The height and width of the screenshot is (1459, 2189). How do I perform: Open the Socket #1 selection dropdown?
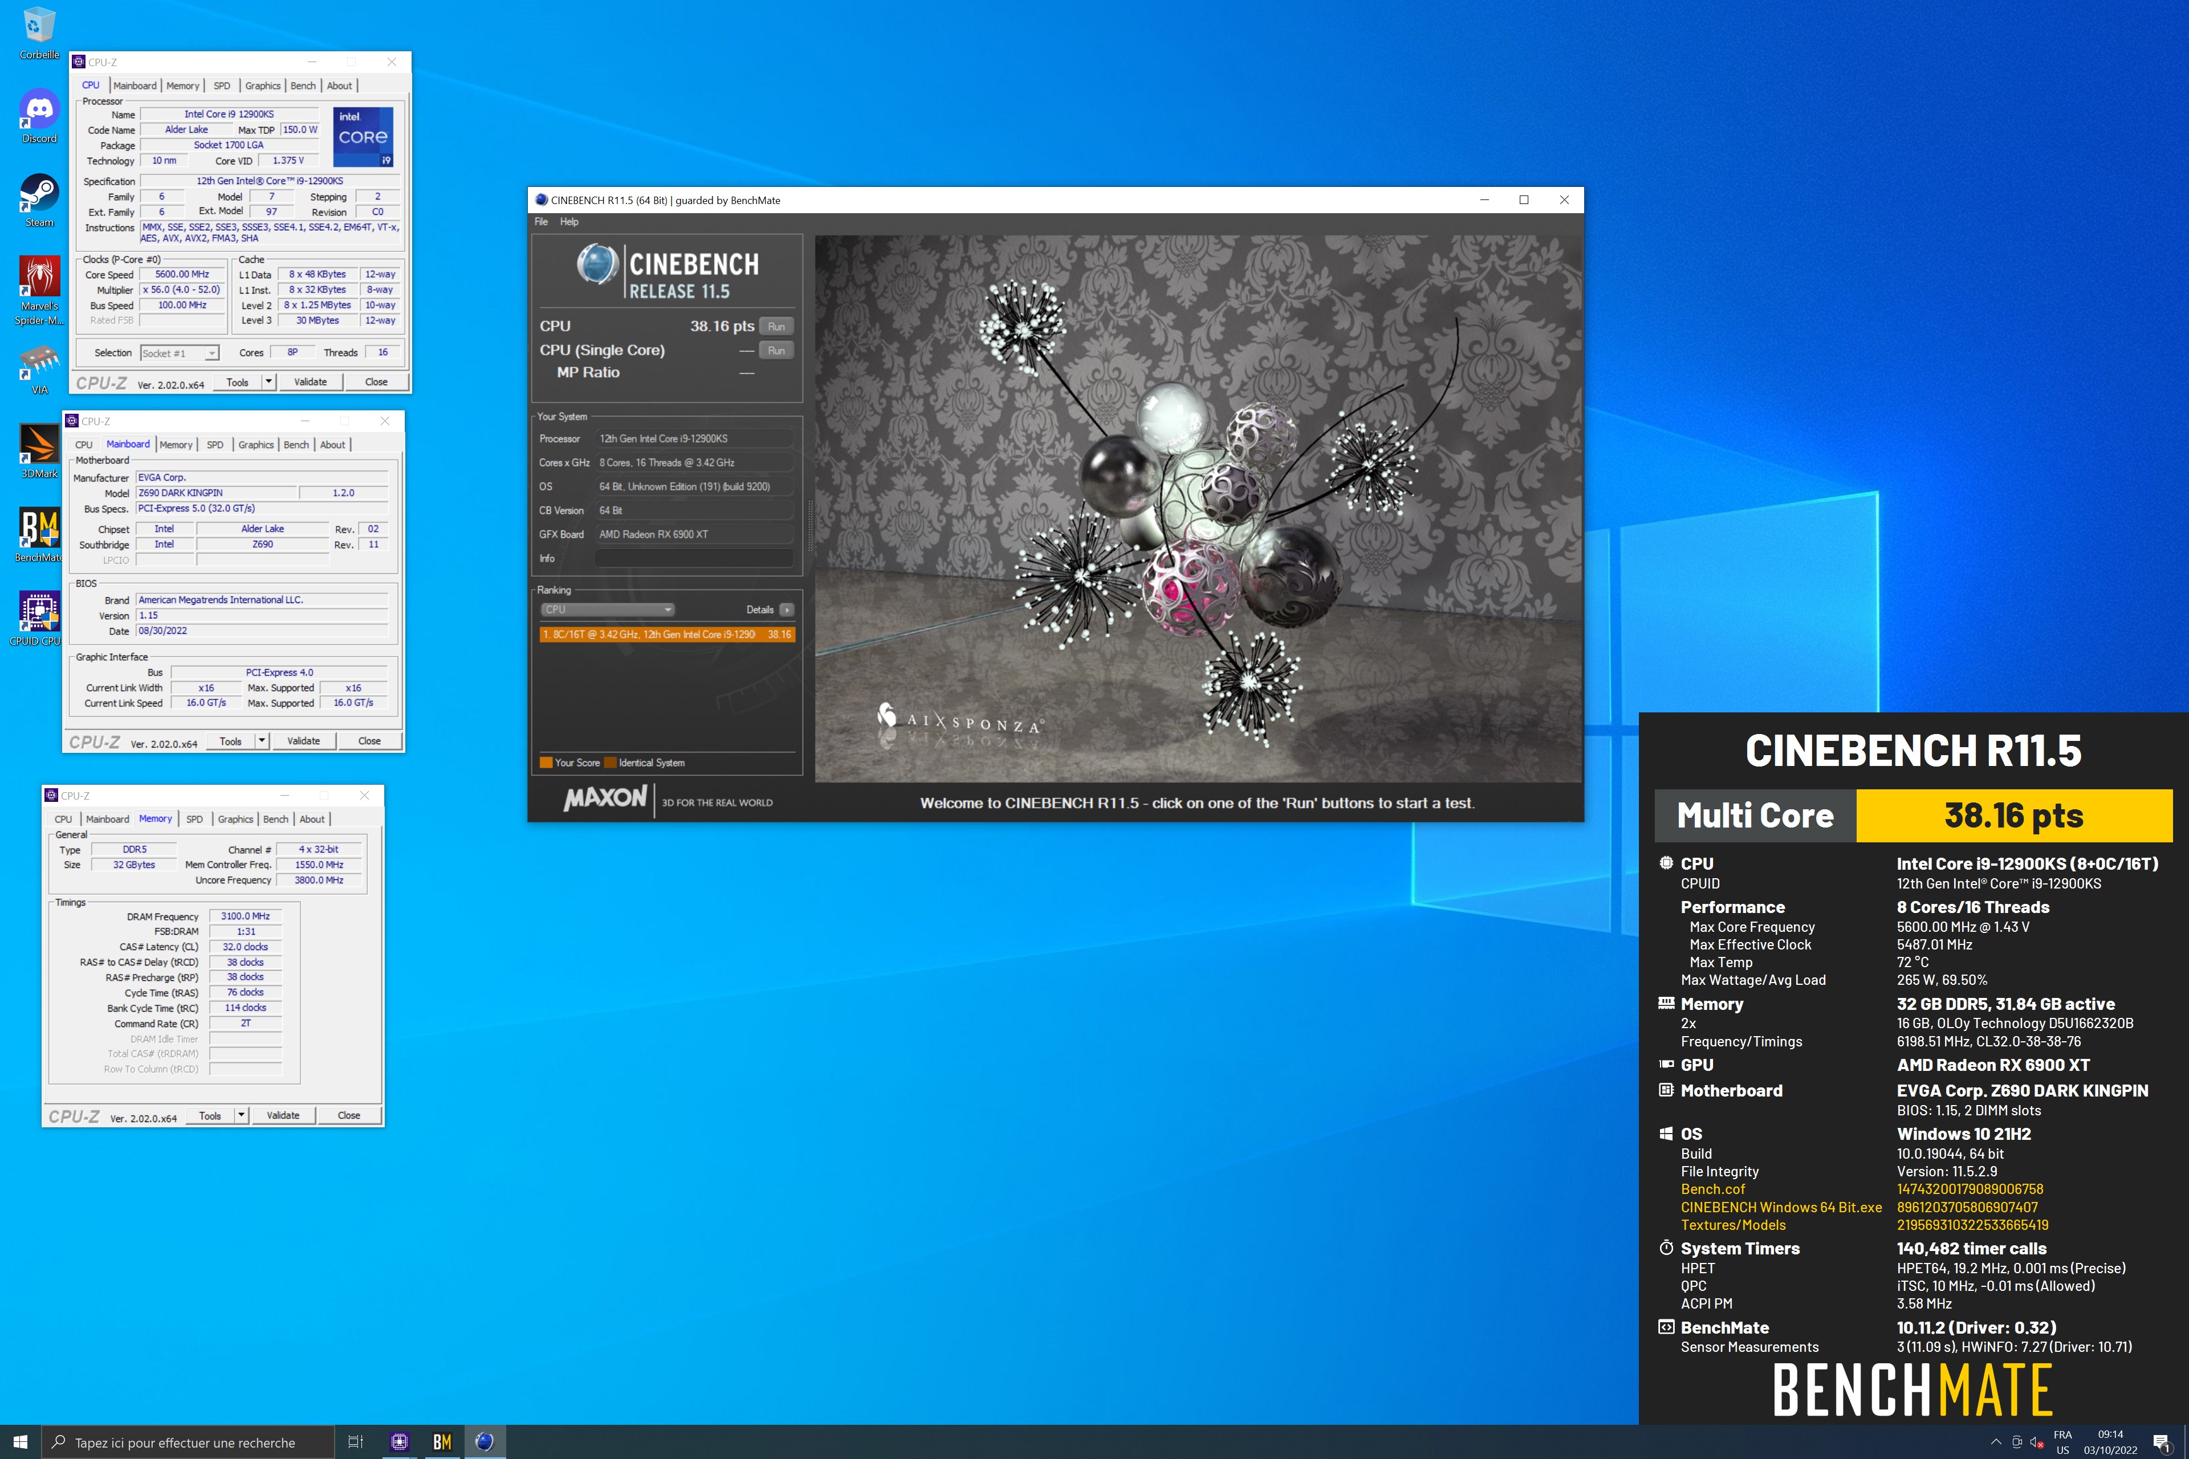coord(180,353)
